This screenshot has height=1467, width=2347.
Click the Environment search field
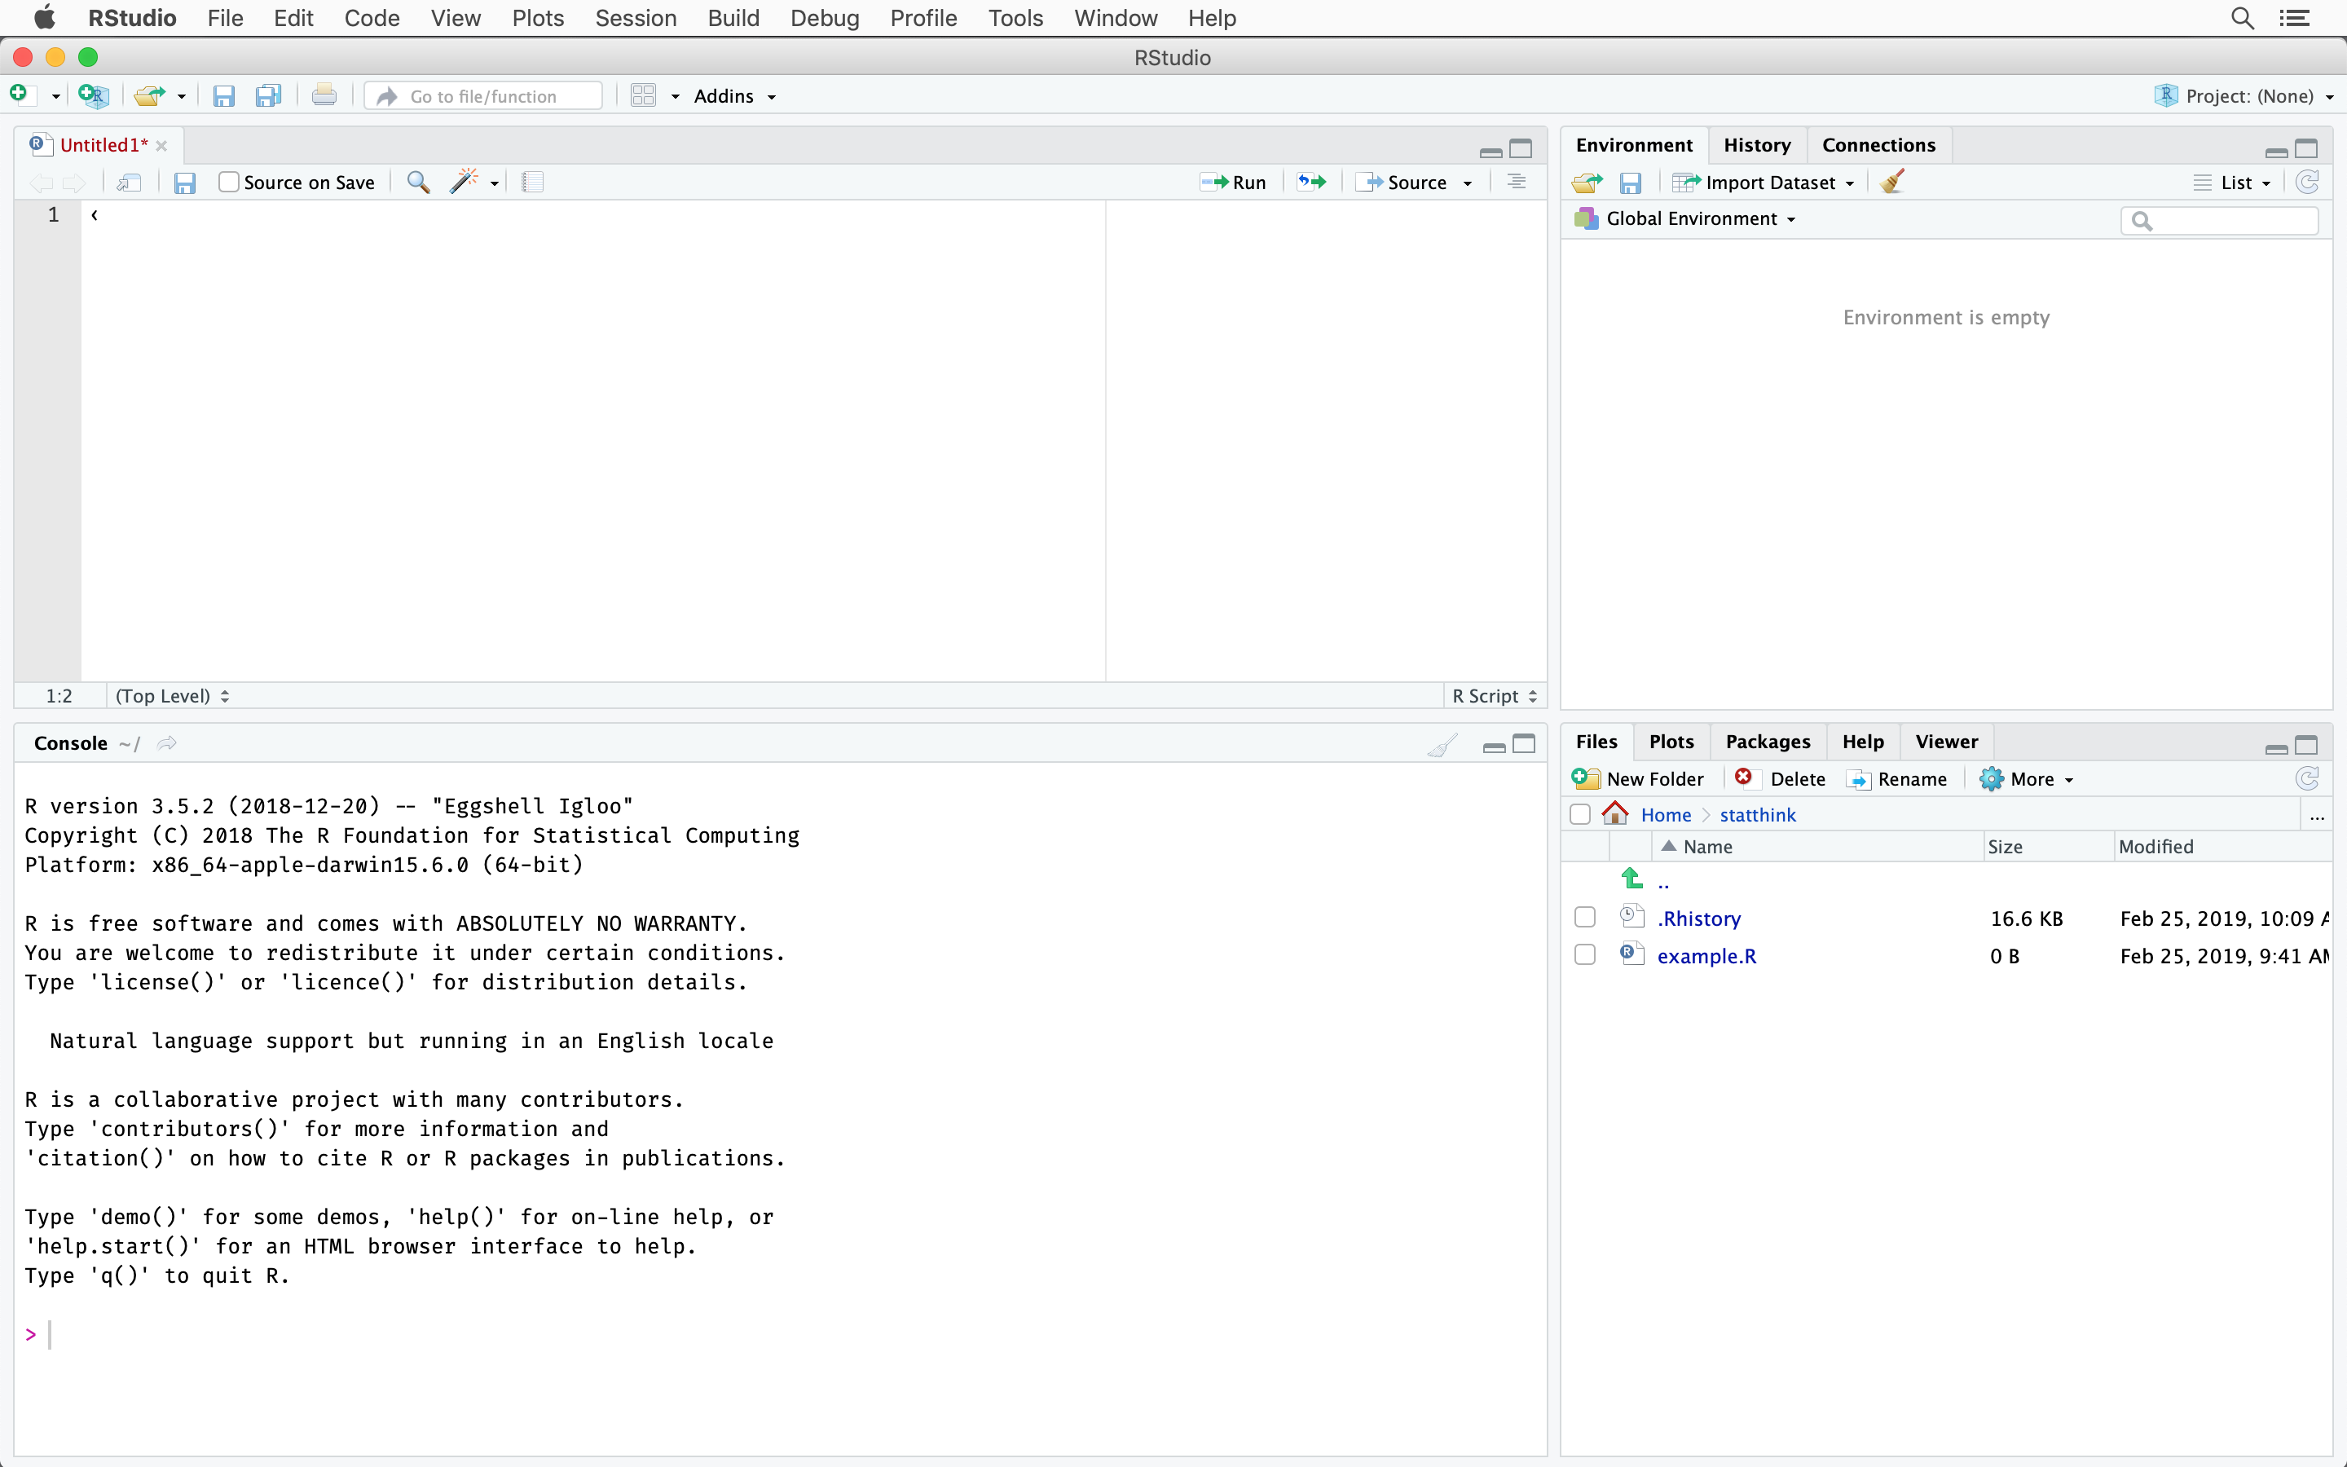point(2220,220)
